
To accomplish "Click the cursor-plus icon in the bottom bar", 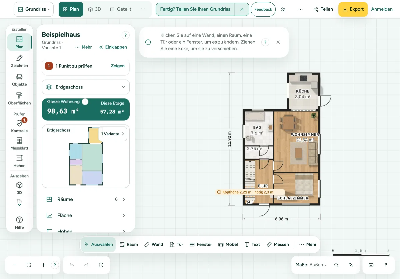I will [x=351, y=265].
